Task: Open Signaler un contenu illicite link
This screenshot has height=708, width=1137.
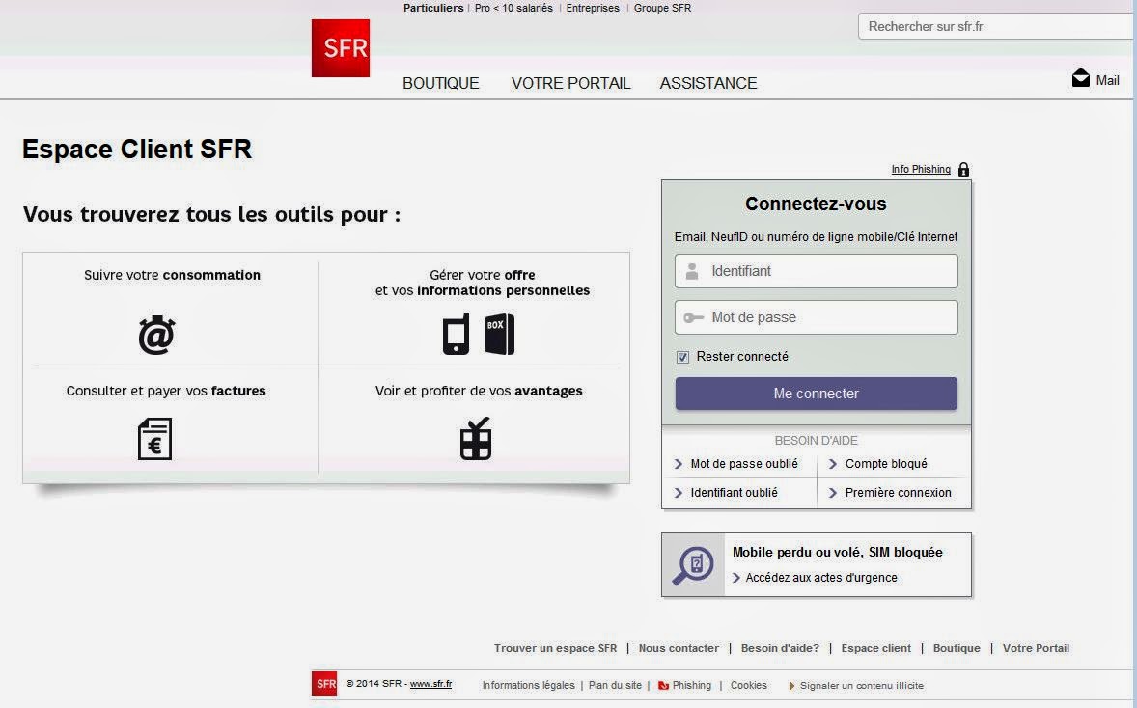Action: [862, 686]
